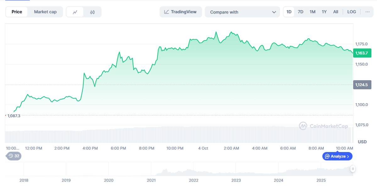377x189 pixels.
Task: Click the pause handle on range slider
Action: (x=353, y=169)
